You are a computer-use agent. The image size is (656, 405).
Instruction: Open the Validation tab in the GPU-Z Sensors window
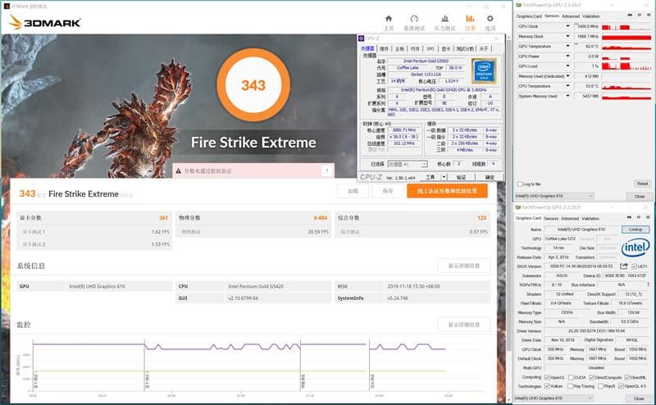coord(591,16)
